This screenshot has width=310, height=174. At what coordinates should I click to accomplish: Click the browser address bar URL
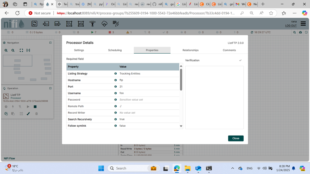click(x=146, y=13)
